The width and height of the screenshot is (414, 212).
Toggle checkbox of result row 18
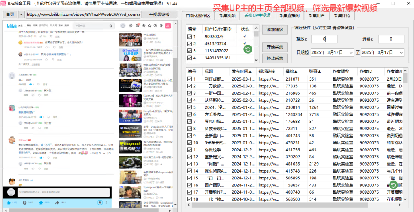click(189, 199)
